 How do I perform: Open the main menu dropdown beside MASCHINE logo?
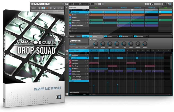pos(63,4)
